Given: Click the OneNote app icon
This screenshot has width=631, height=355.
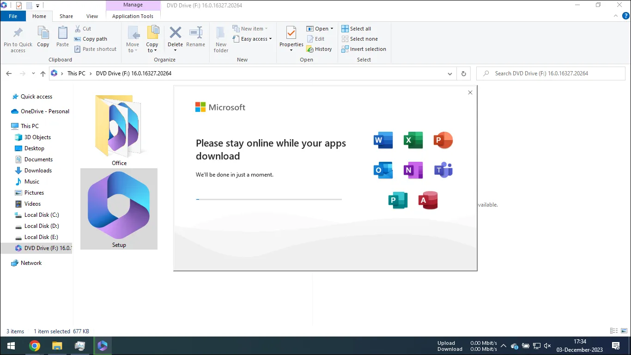Looking at the screenshot, I should coord(413,170).
